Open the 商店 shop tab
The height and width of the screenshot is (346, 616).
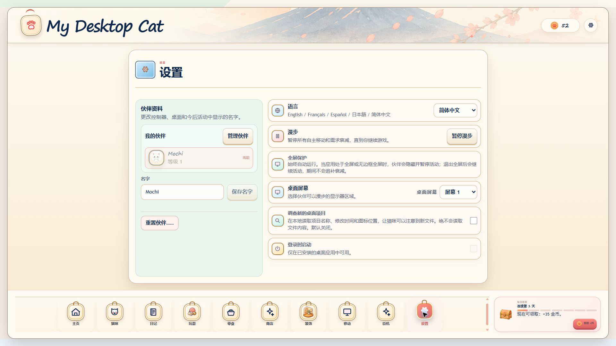(x=269, y=314)
